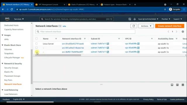Open table preferences gear icon

pyautogui.click(x=183, y=32)
